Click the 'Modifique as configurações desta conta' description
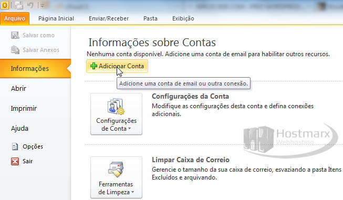343x200 pixels. (x=233, y=110)
